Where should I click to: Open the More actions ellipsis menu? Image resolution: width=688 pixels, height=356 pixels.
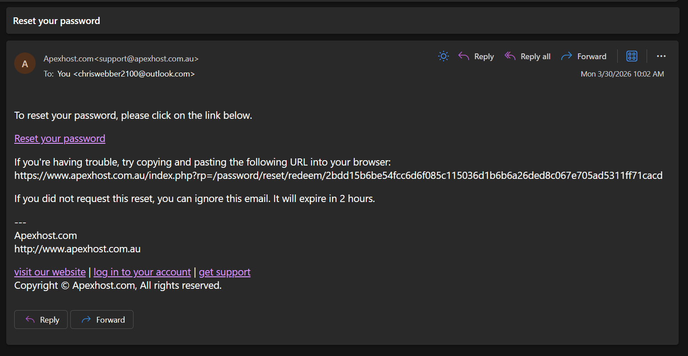pos(661,56)
